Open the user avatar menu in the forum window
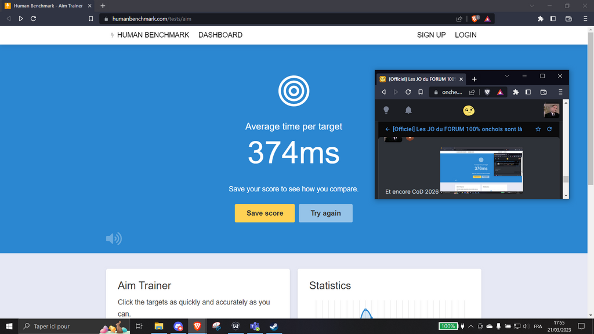This screenshot has height=334, width=594. click(x=551, y=110)
